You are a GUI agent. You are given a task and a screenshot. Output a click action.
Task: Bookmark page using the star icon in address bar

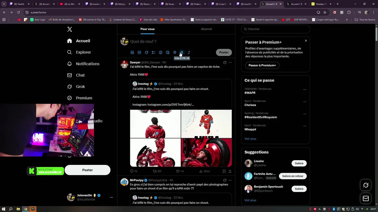point(325,12)
